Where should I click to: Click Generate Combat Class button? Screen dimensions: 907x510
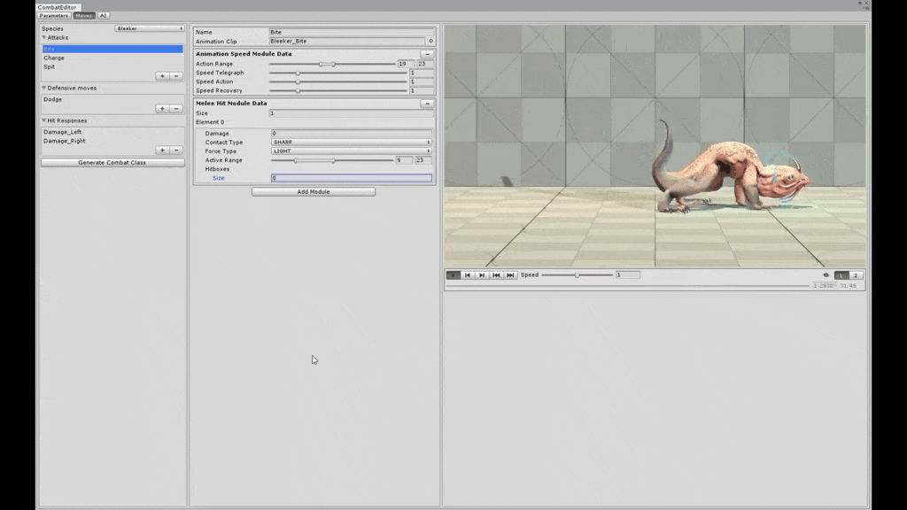(112, 163)
